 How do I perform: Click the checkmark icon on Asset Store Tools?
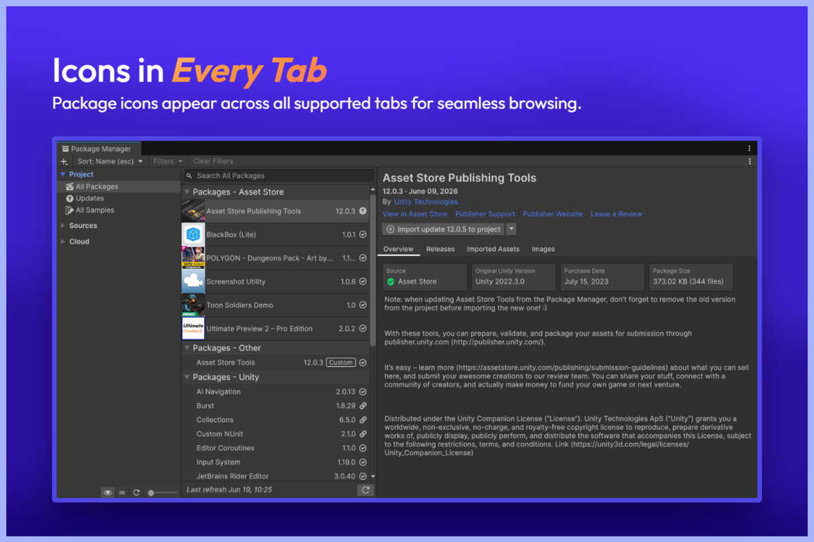(363, 362)
